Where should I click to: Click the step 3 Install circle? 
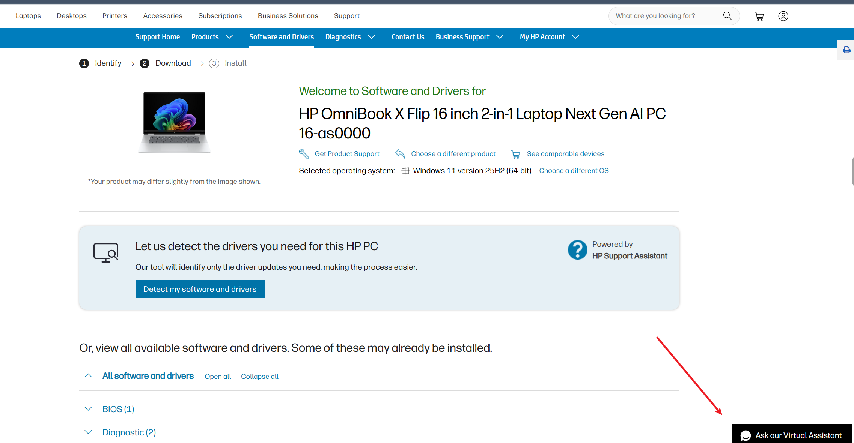[214, 63]
